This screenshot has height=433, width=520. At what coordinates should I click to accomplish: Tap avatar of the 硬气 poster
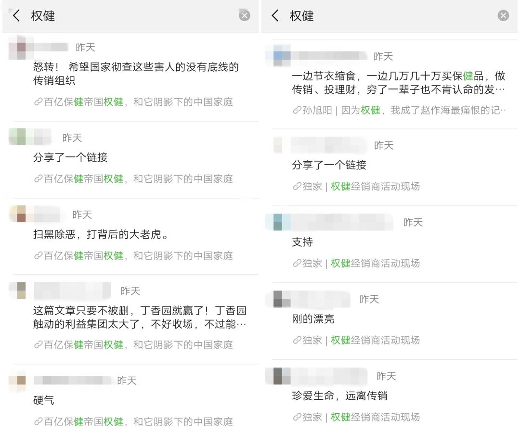(17, 380)
